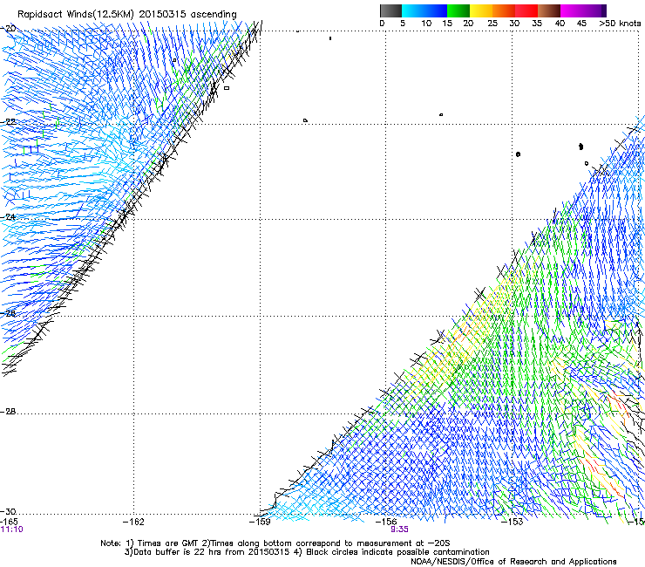The width and height of the screenshot is (645, 567).
Task: Click the cyan 5-10 knots legend color
Action: point(413,10)
